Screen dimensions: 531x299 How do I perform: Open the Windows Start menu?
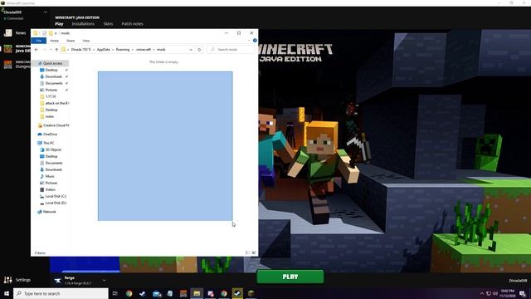click(7, 293)
